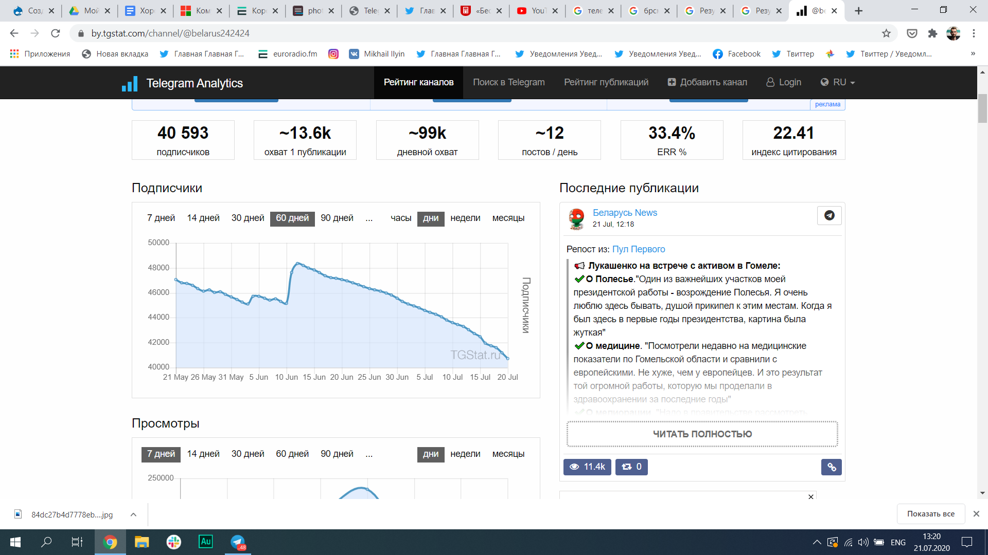Open Рейтинг каналов menu tab
Viewport: 988px width, 555px height.
[419, 82]
